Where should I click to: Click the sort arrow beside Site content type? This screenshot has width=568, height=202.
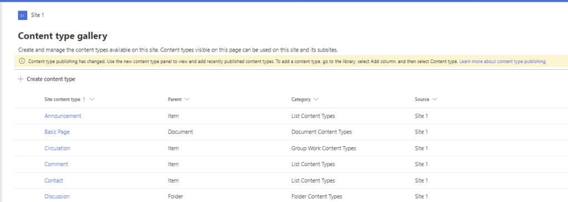click(84, 100)
